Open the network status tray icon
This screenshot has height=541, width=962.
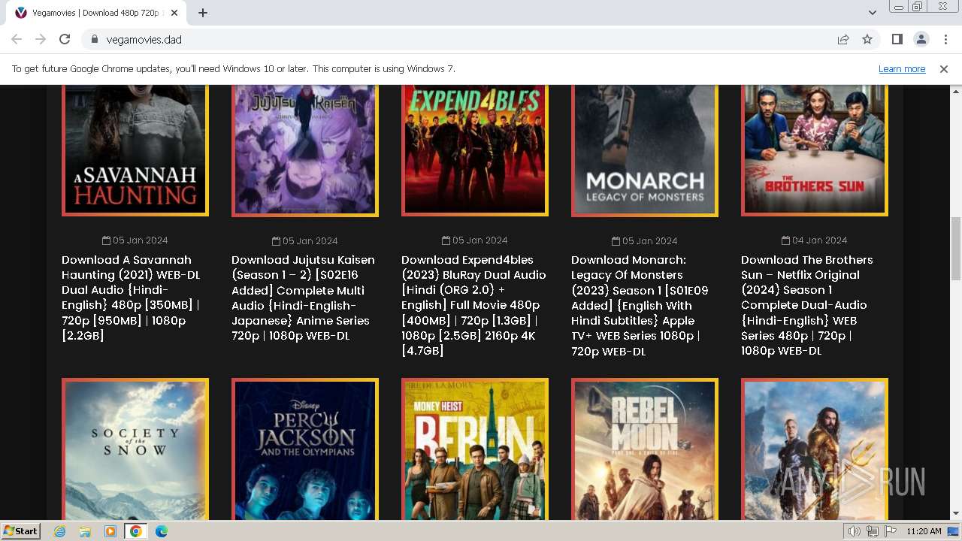click(873, 531)
